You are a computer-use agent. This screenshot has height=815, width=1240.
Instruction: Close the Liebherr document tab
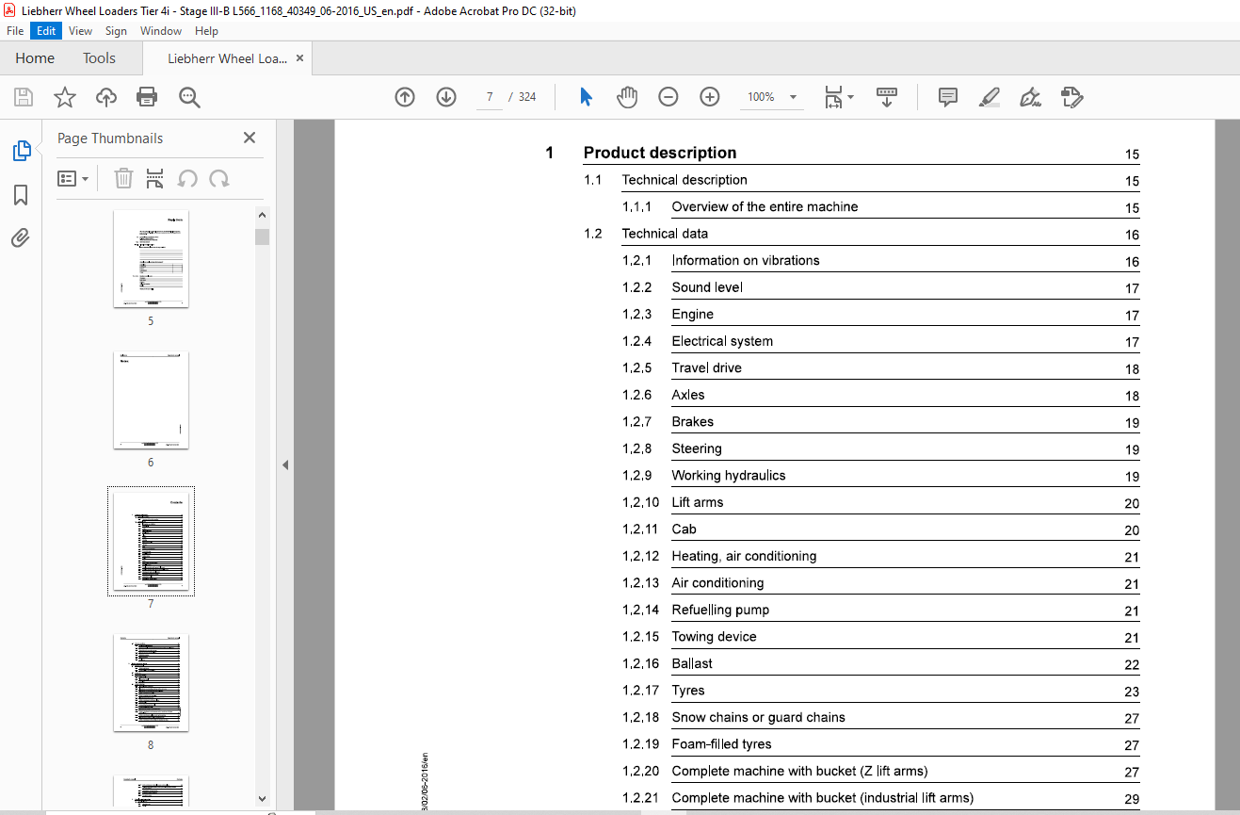coord(299,58)
